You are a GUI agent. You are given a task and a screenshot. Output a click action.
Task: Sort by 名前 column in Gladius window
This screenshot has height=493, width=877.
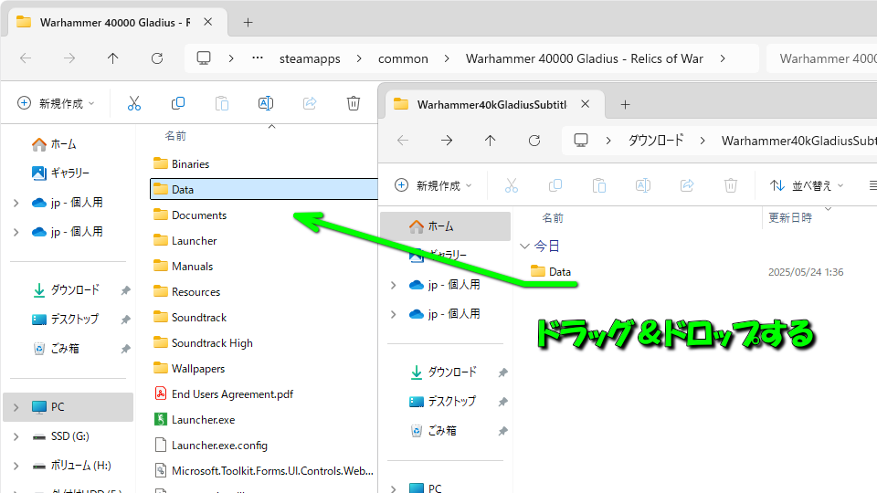click(175, 136)
